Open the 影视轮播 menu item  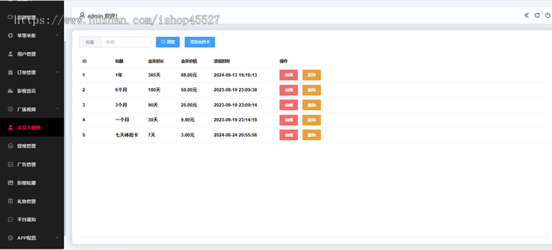tap(32, 183)
